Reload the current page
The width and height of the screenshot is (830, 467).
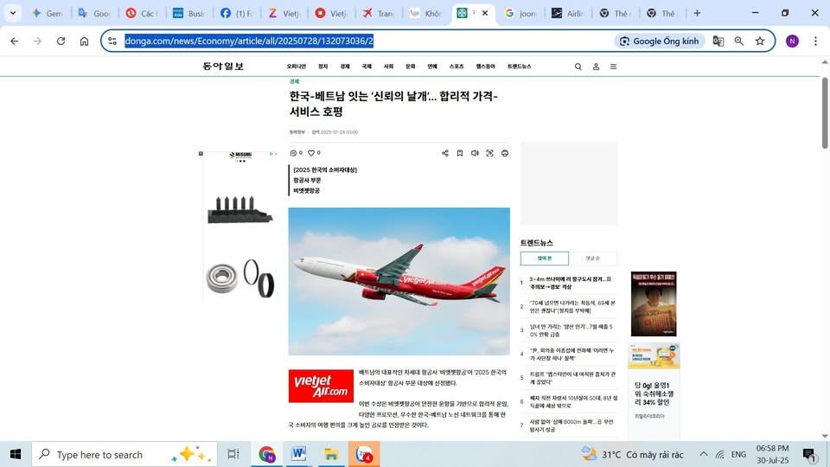[x=61, y=41]
